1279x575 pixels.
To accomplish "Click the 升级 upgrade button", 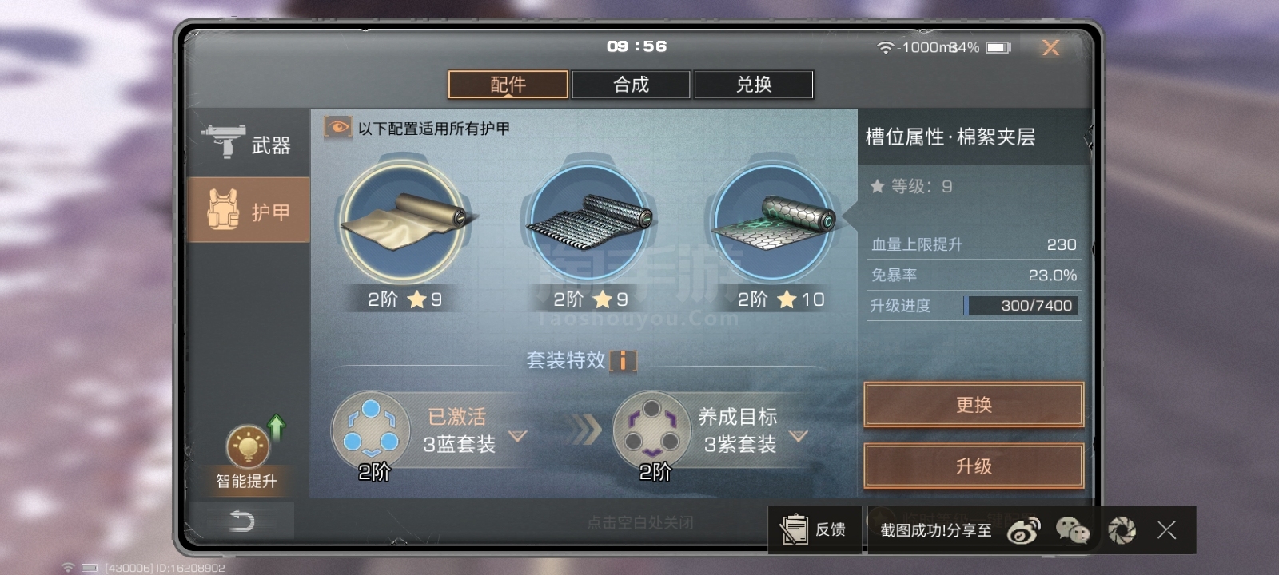I will (974, 466).
